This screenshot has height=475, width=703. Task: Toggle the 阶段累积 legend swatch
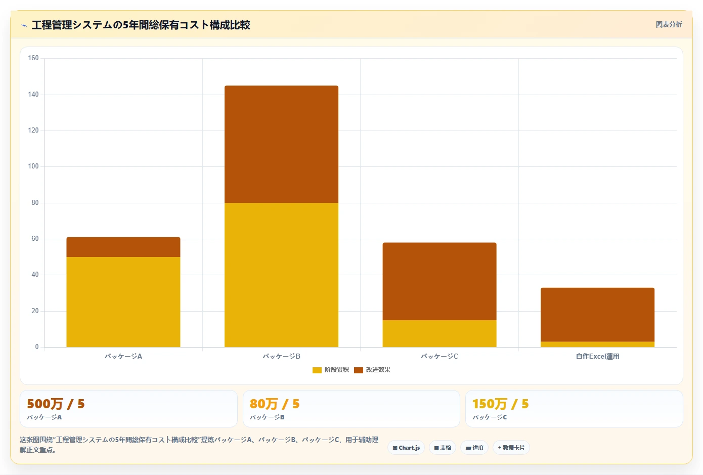pyautogui.click(x=317, y=370)
